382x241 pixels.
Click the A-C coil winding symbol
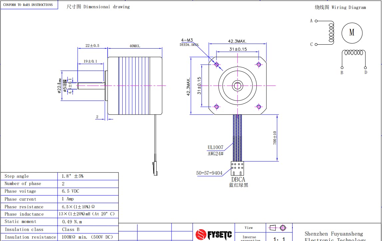coord(331,32)
